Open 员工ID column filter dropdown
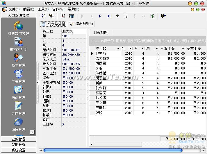The image size is (207, 154). click(x=118, y=49)
